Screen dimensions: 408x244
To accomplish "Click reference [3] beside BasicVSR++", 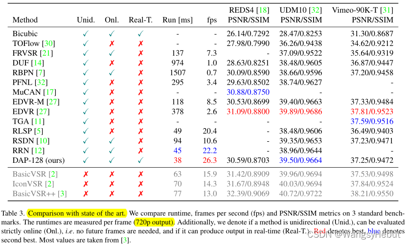I will click(62, 194).
